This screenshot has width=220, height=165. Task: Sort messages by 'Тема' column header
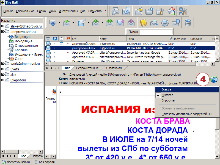[x=147, y=39]
